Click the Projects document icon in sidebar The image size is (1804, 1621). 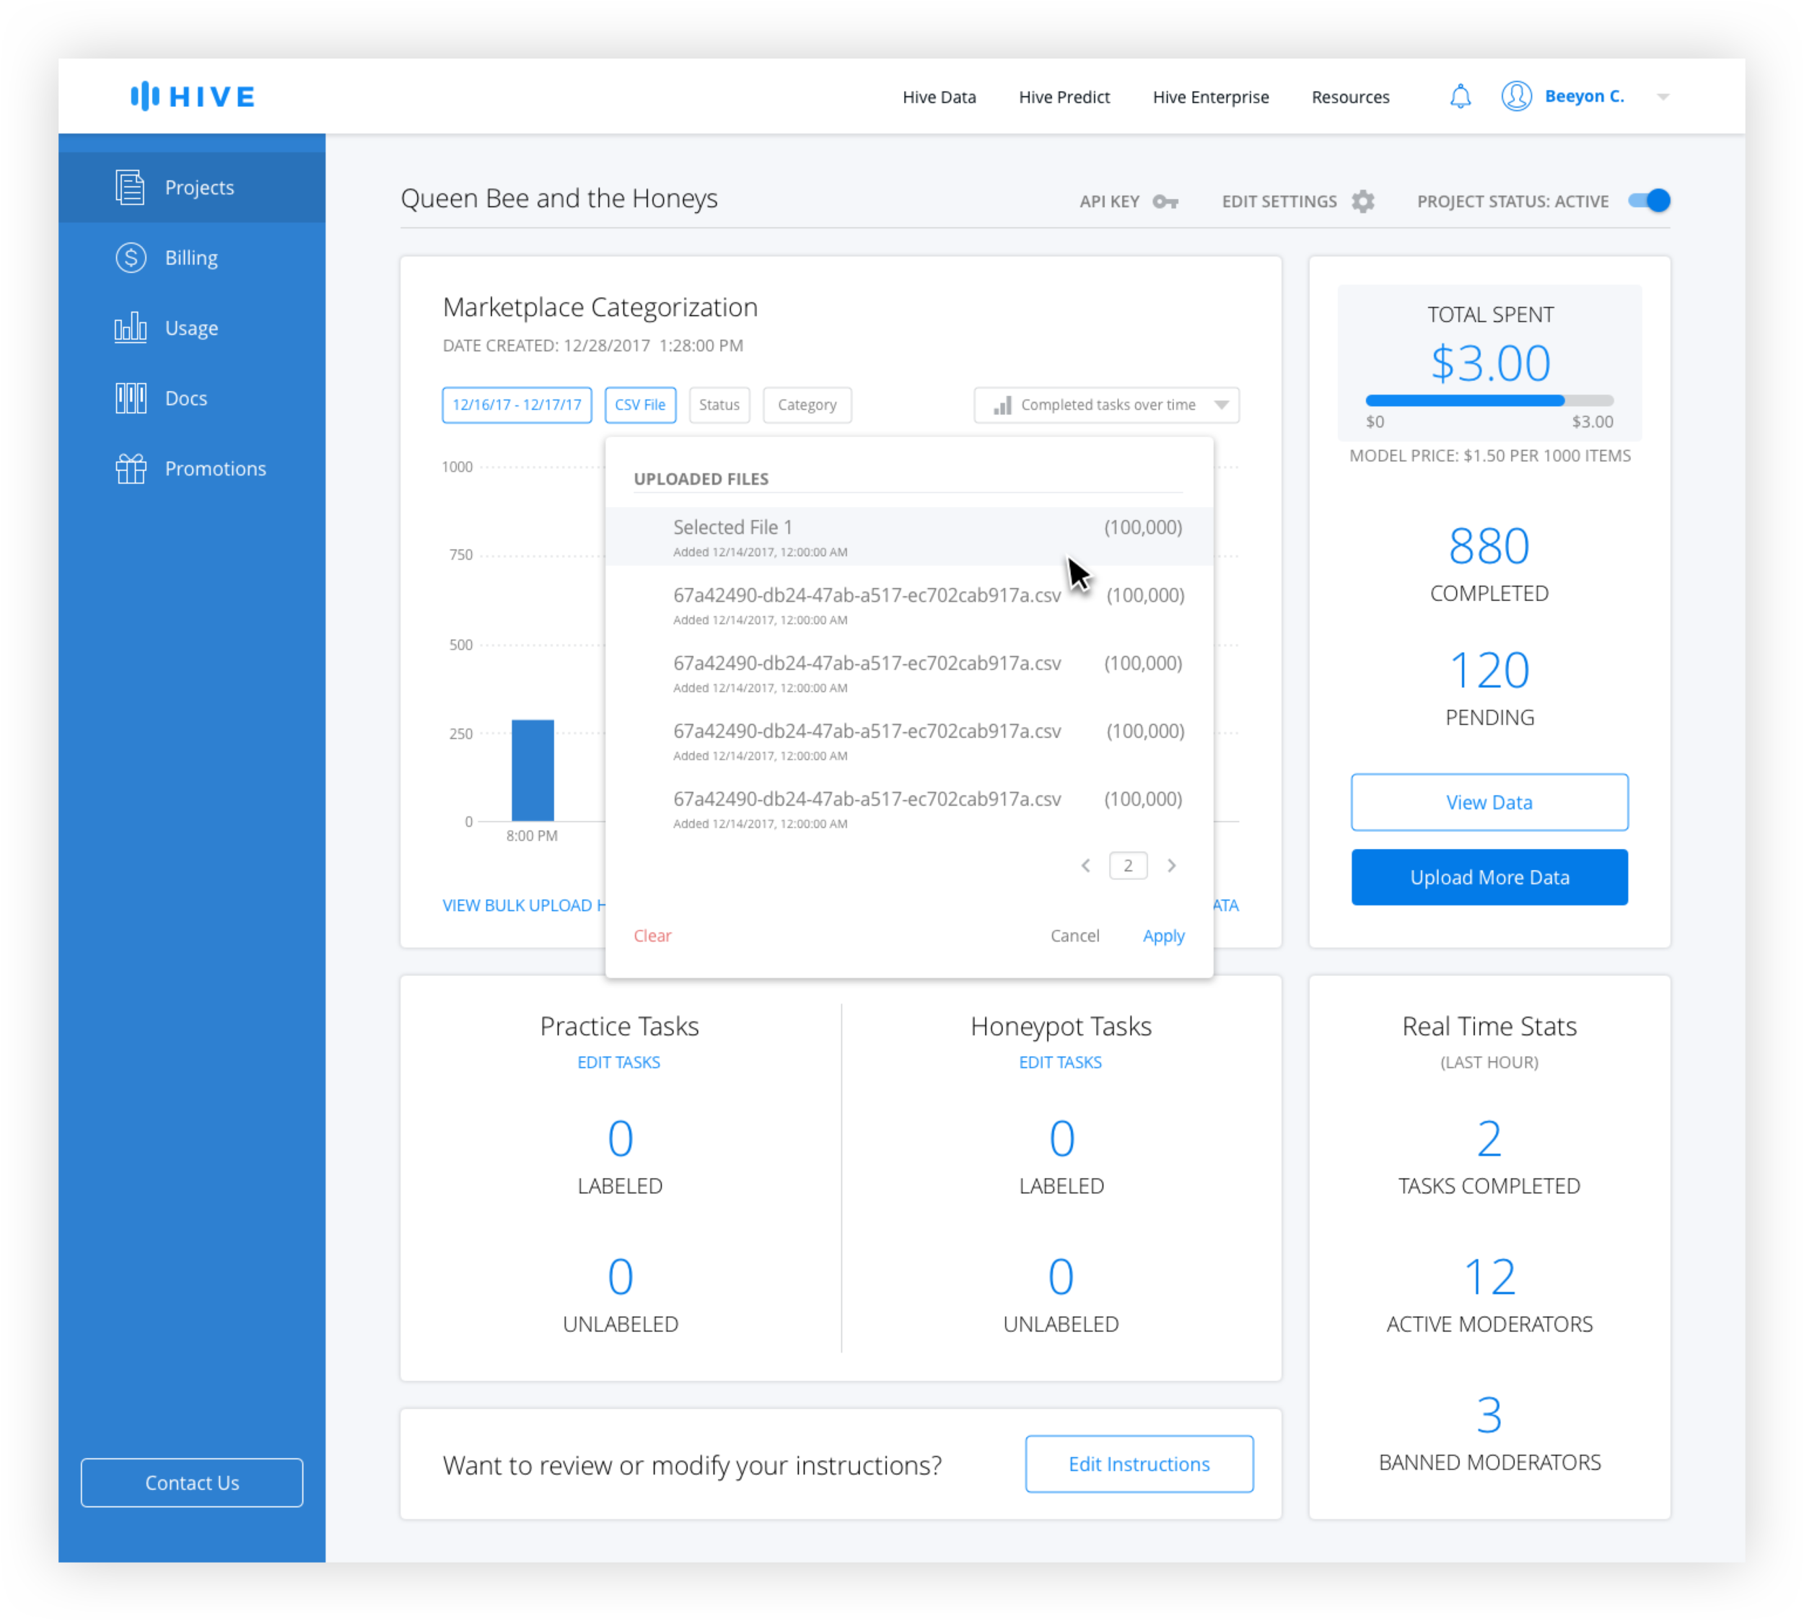130,187
